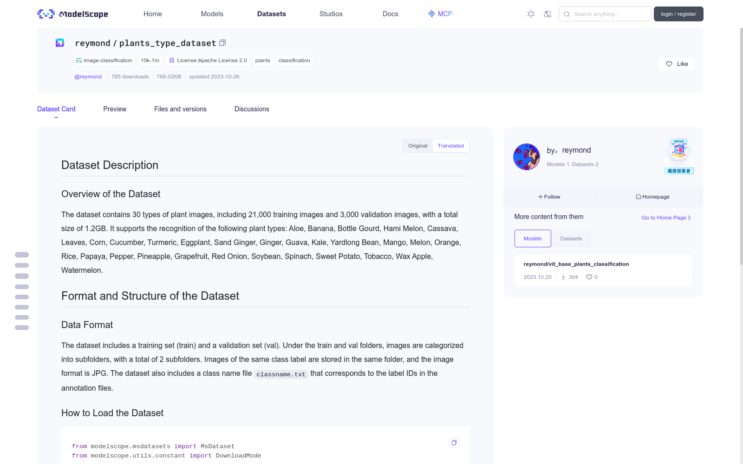The height and width of the screenshot is (464, 743).
Task: Click the 10k-1m size tag
Action: (x=150, y=60)
